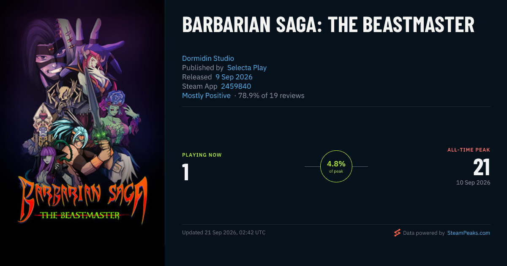
Task: Click the 4.8% of peak circle
Action: [336, 167]
